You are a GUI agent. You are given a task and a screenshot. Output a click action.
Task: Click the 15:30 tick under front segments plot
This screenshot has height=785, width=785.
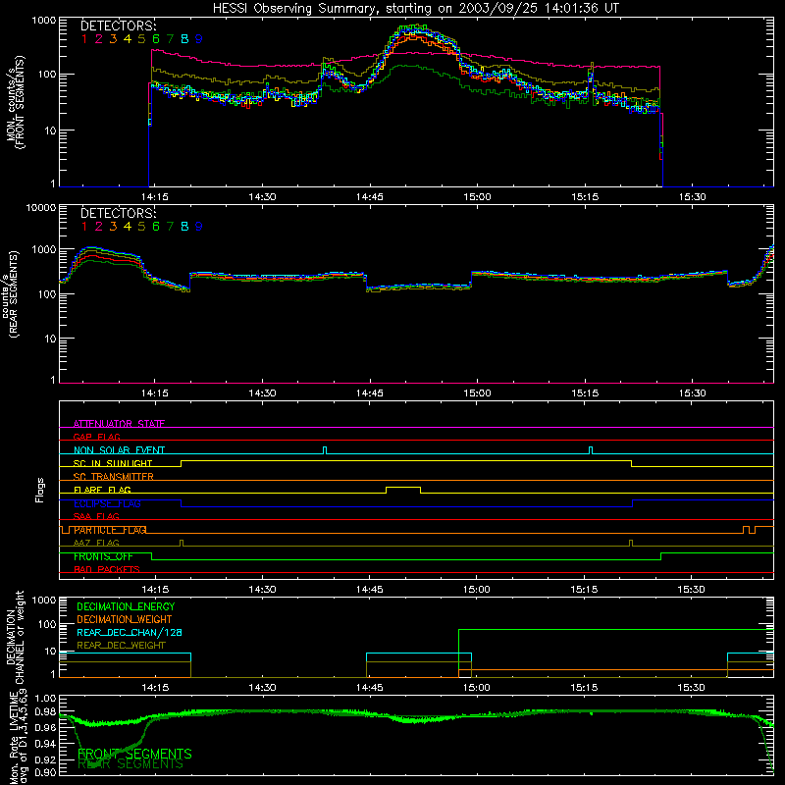693,197
